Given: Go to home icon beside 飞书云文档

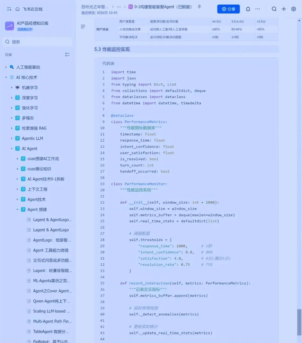Looking at the screenshot, I should 18,9.
